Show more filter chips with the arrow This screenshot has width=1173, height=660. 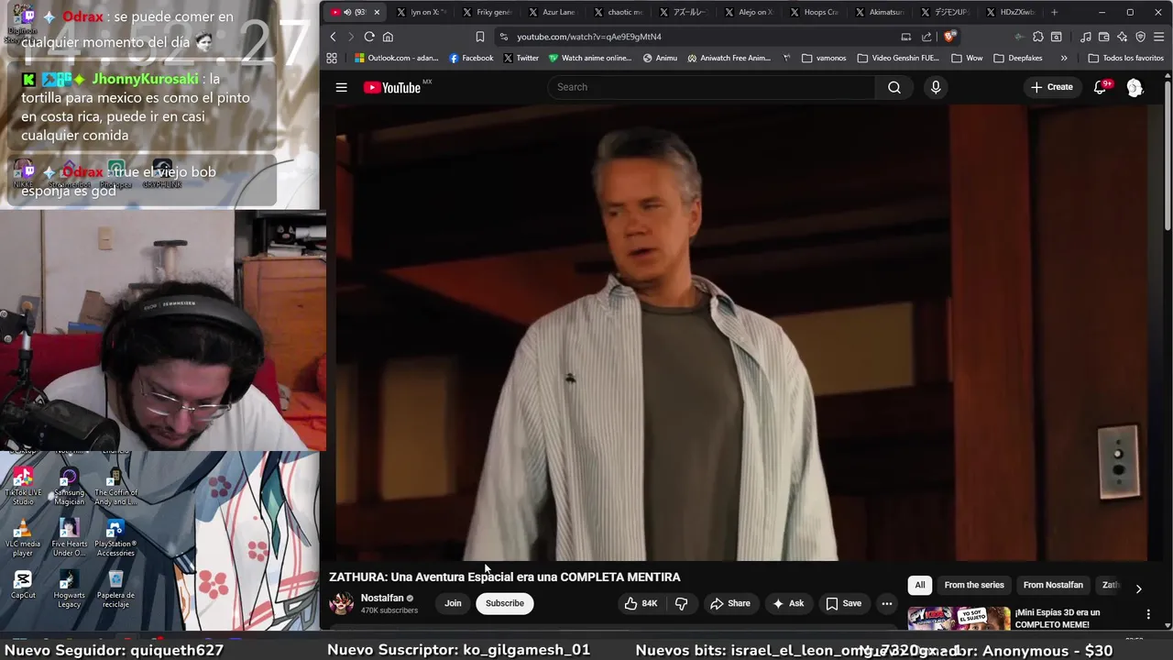tap(1138, 588)
